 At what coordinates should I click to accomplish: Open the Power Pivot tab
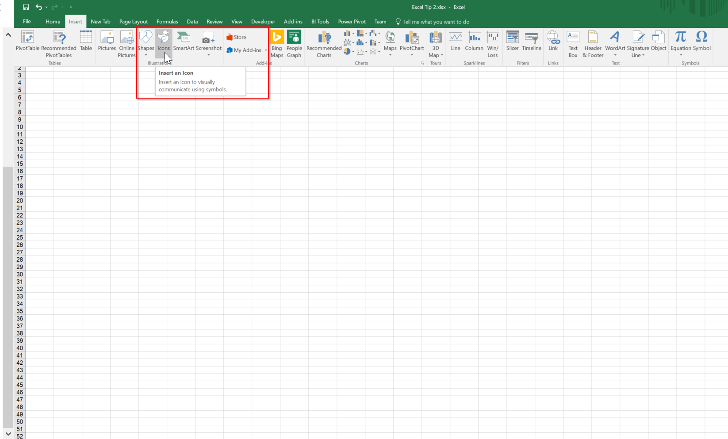point(352,21)
